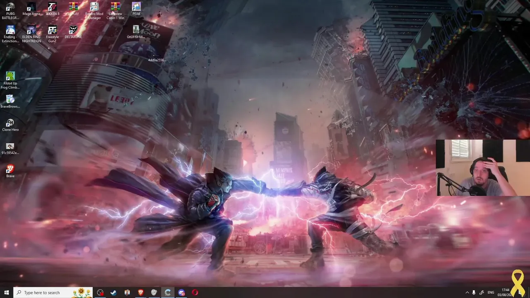Viewport: 530px width, 298px height.
Task: Show hidden system tray icons
Action: tap(467, 293)
